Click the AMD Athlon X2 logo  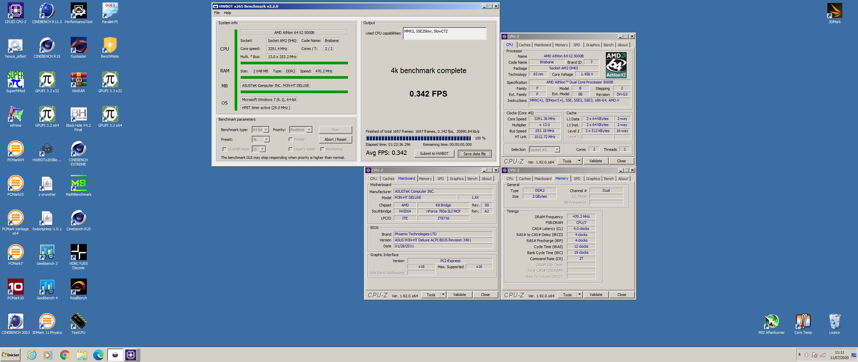tap(616, 65)
